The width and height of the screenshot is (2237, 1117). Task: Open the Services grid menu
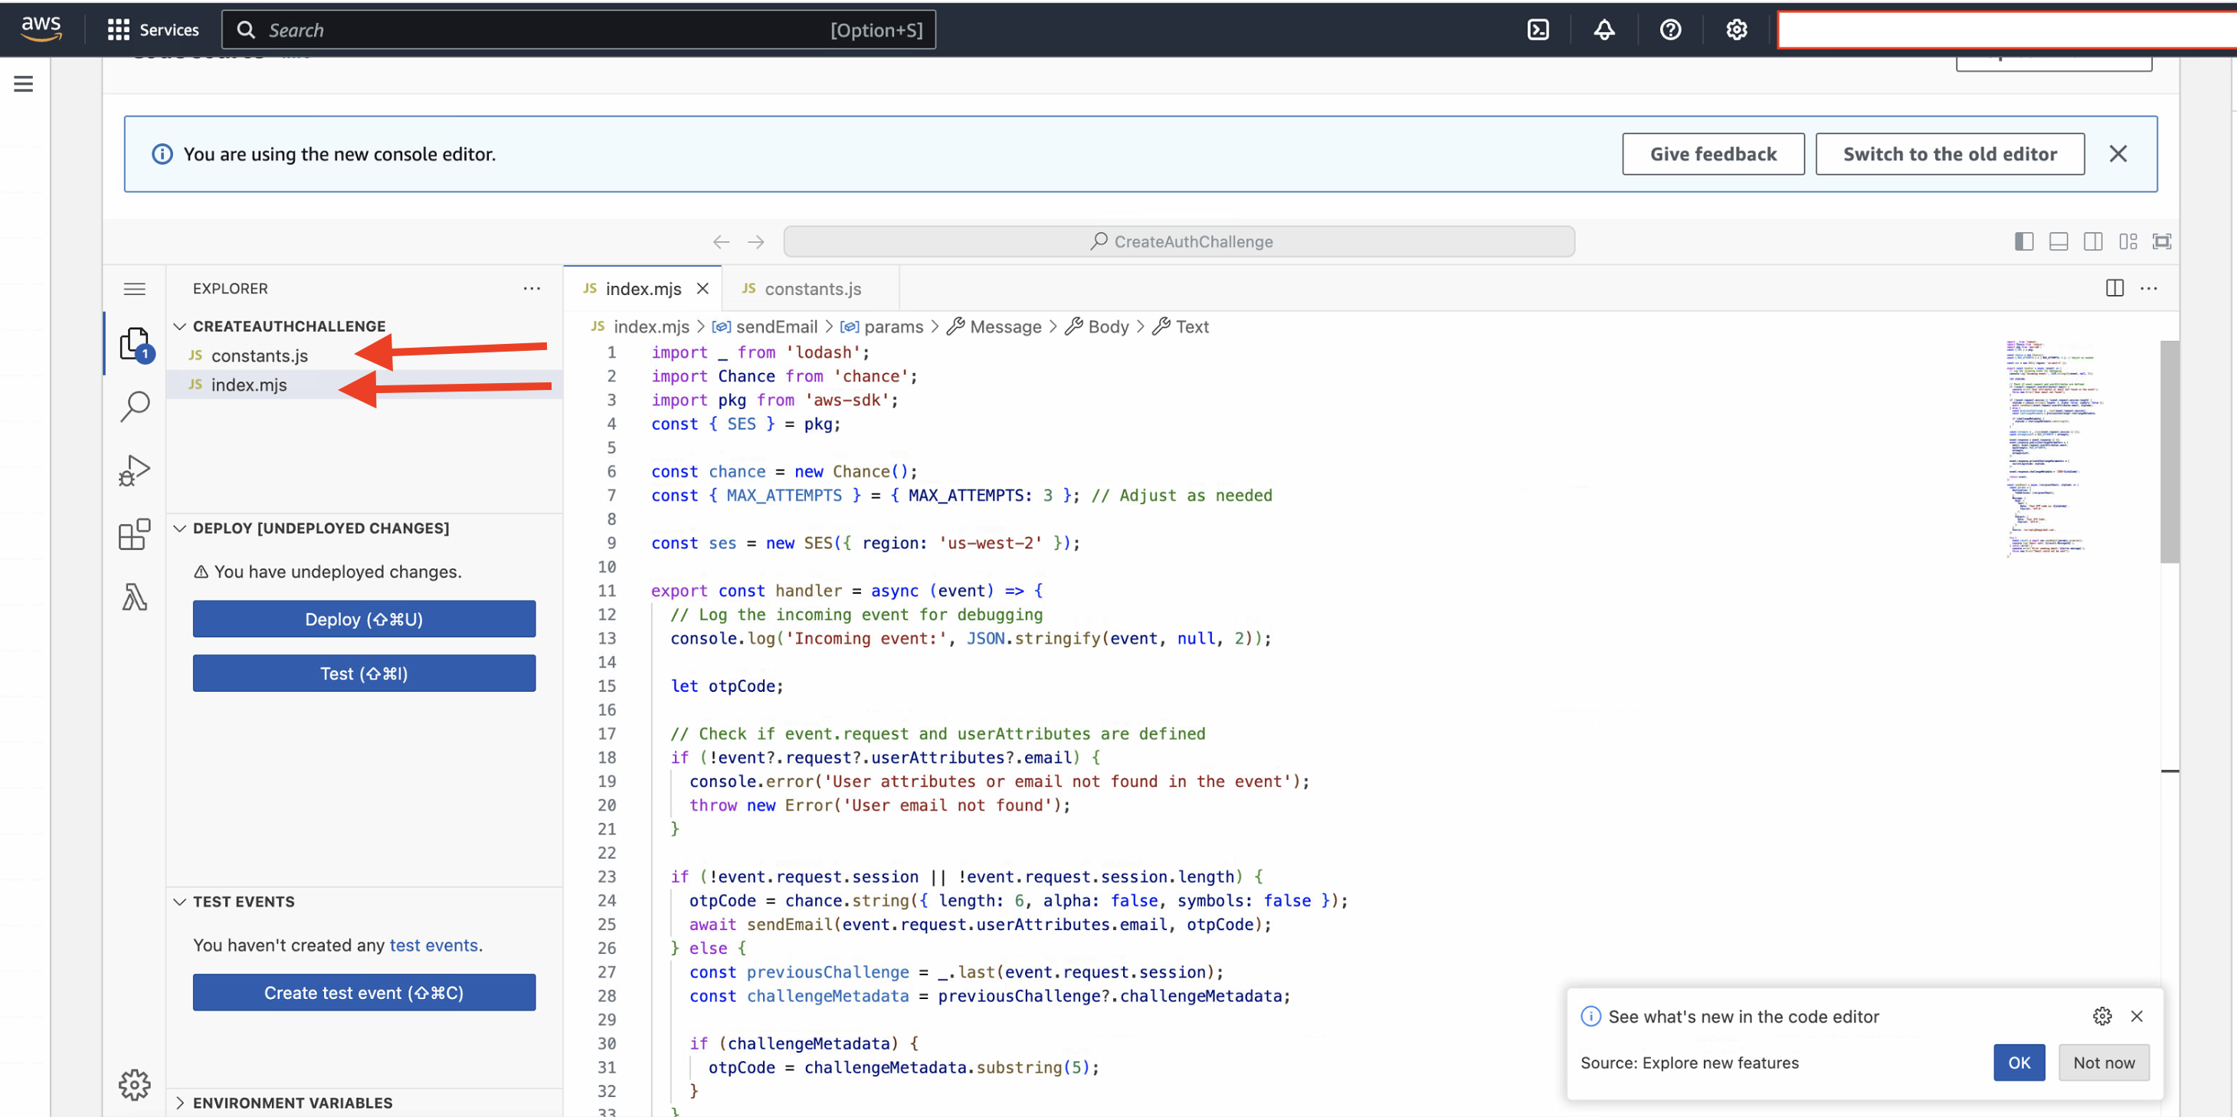coord(153,30)
